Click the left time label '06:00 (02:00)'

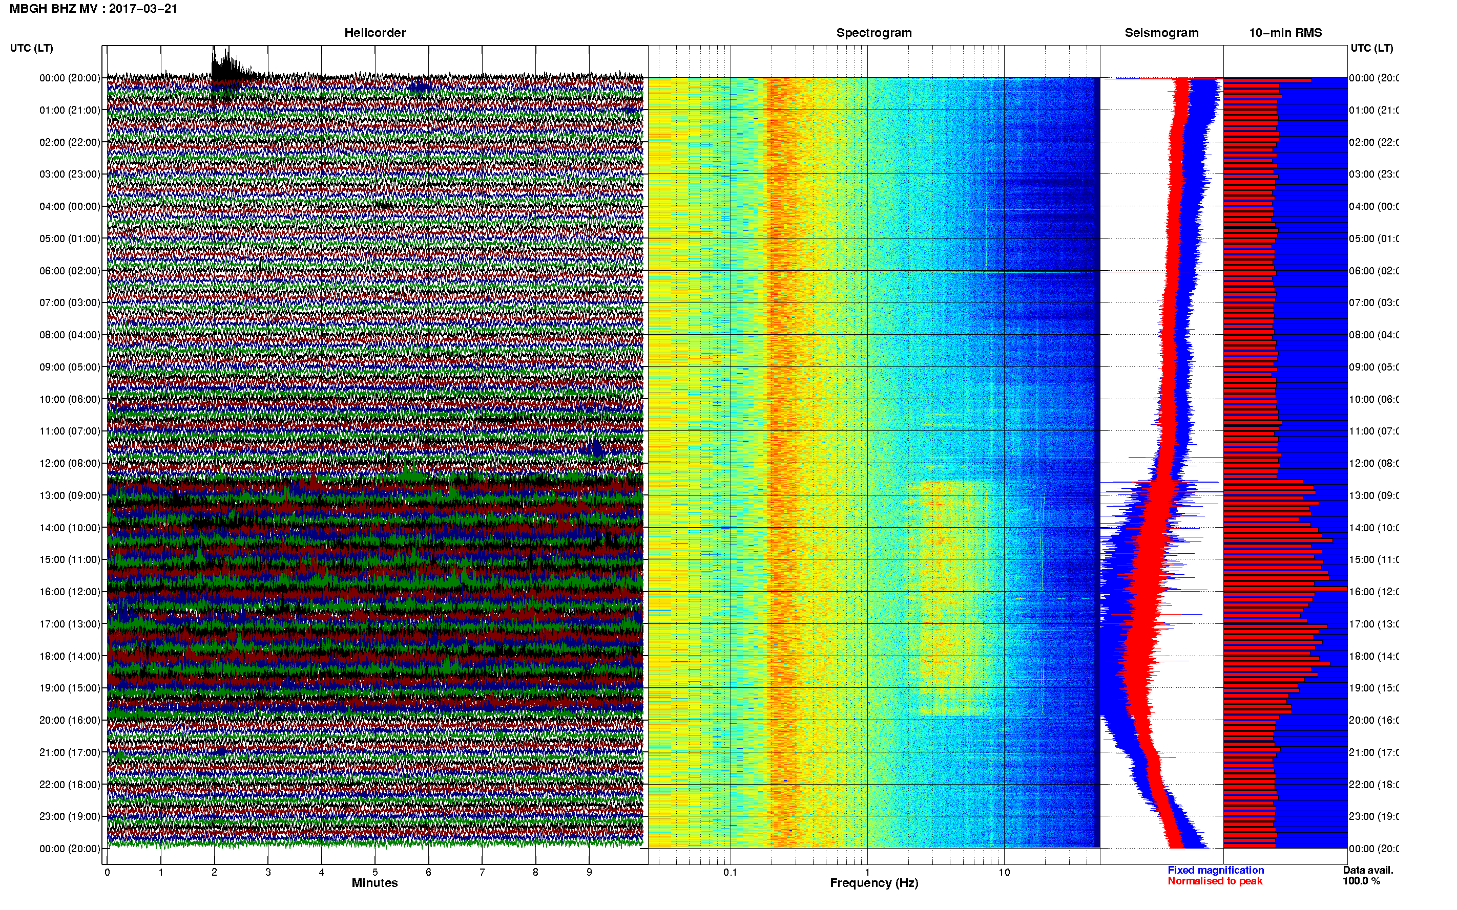coord(70,271)
